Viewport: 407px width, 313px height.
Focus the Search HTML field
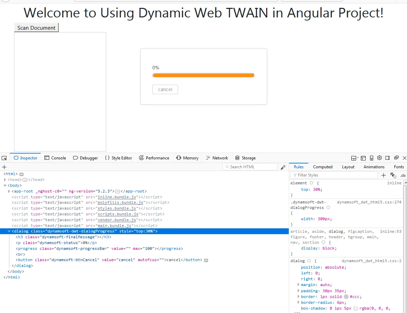[x=250, y=167]
